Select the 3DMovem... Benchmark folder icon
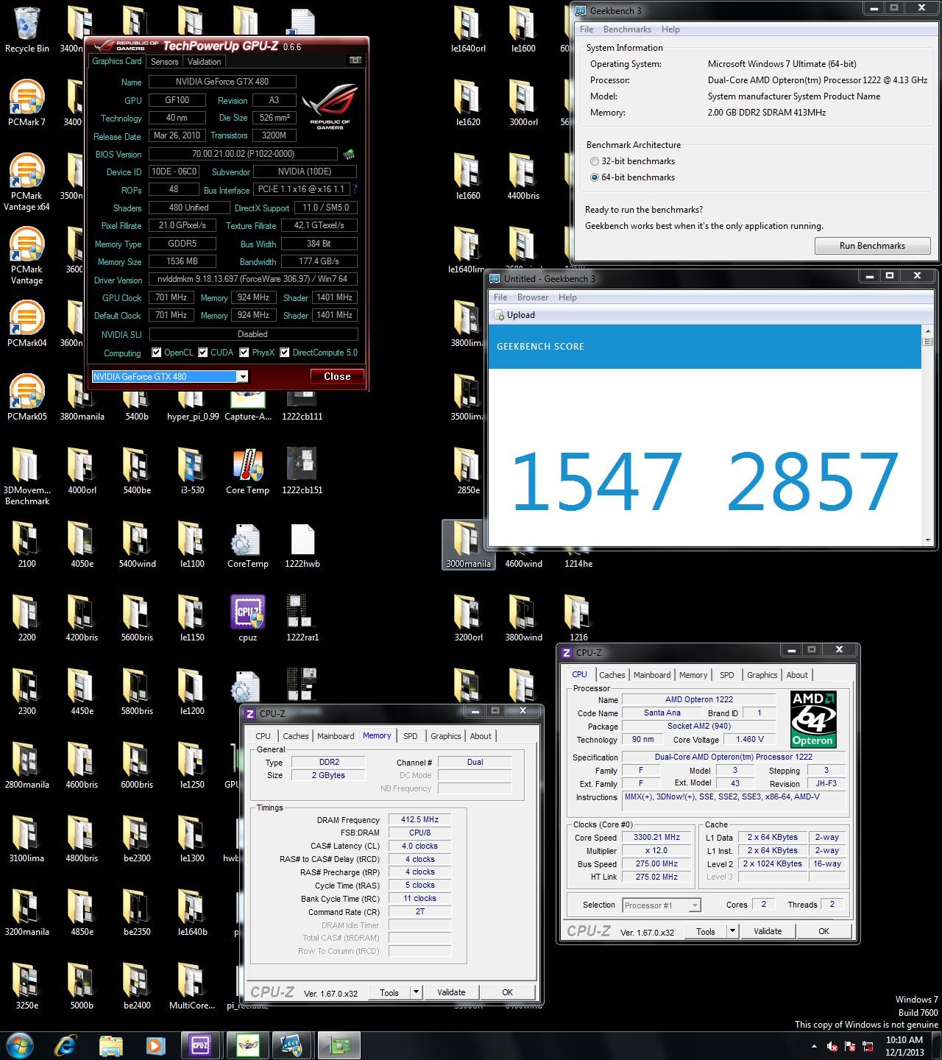The width and height of the screenshot is (942, 1060). pos(26,476)
